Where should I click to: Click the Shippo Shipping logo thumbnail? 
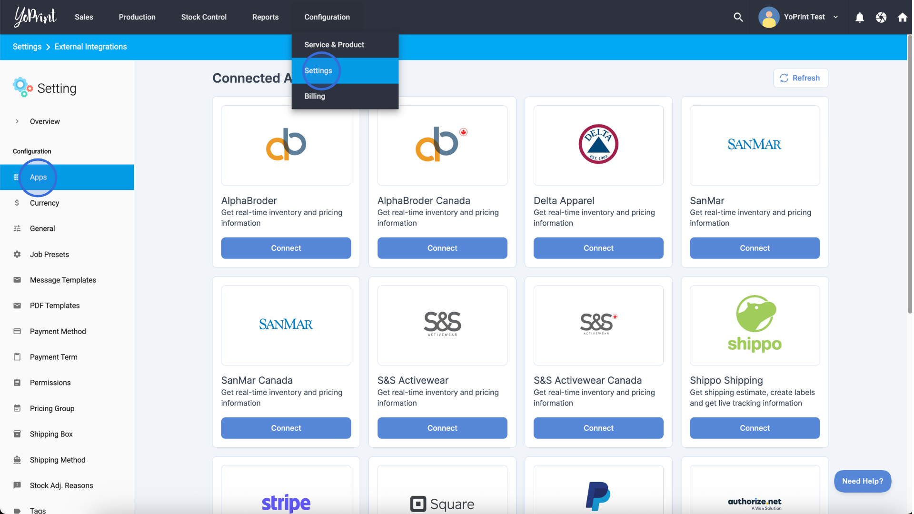click(x=755, y=325)
